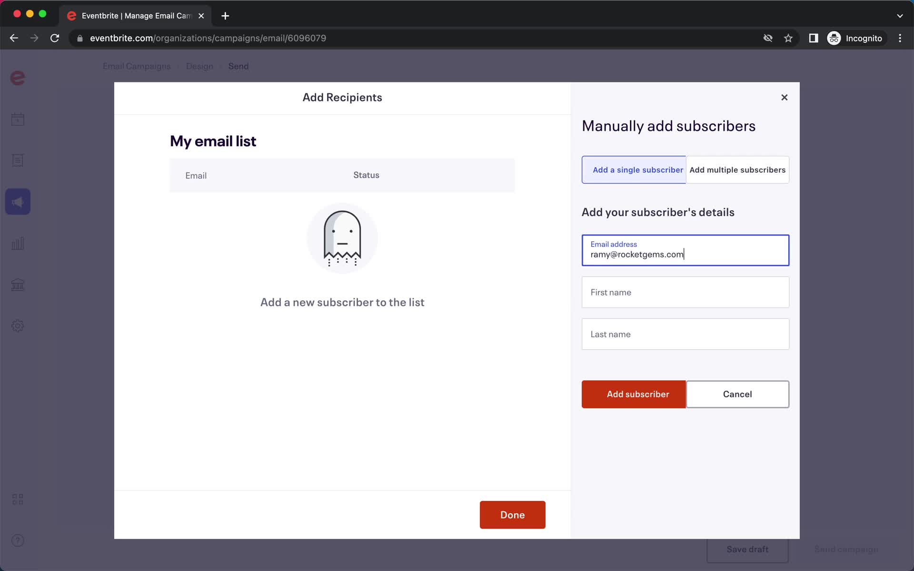Screen dimensions: 914x571
Task: Click the Status column header
Action: 366,175
